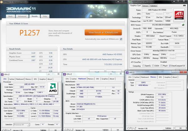This screenshot has height=131, width=188.
Task: Click the mainboard model A75MA-G55 (MS-7696)
Action: 91,87
